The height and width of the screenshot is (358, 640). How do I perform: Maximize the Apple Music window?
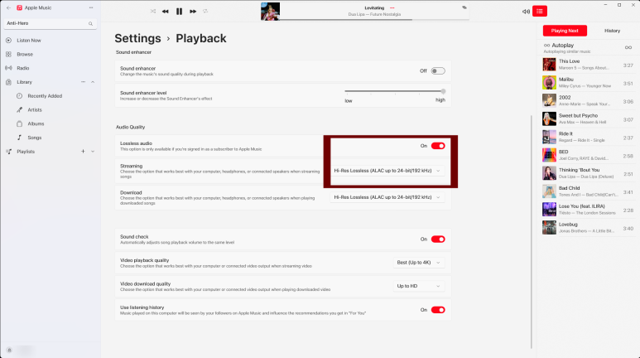619,5
